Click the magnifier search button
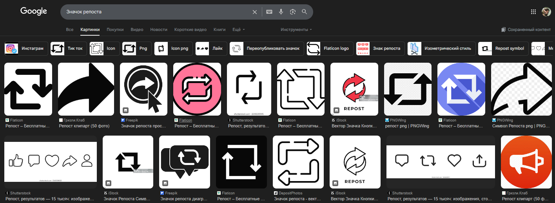 click(x=305, y=12)
